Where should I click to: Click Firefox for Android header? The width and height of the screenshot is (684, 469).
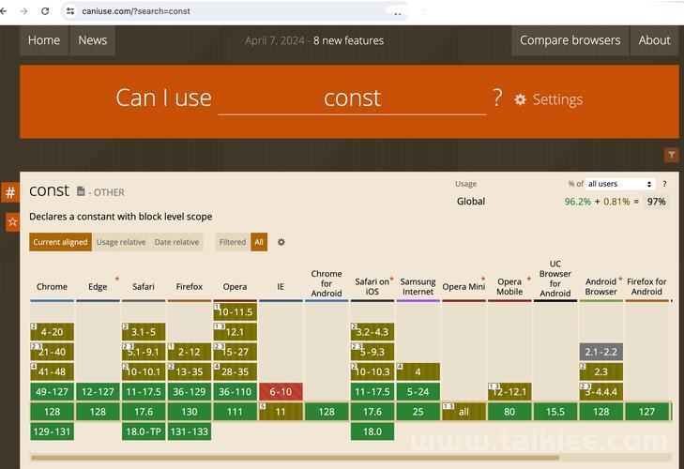[646, 287]
